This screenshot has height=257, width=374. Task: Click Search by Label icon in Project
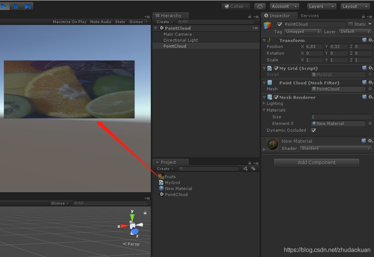(x=253, y=168)
